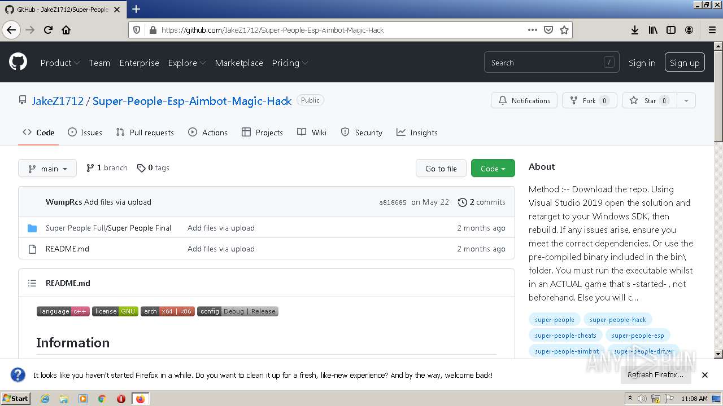Reload the page with the refresh icon
The width and height of the screenshot is (723, 406).
point(48,30)
